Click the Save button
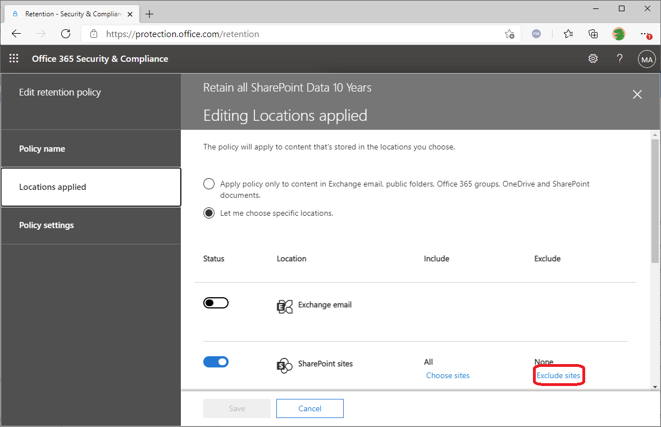This screenshot has width=661, height=427. click(x=237, y=408)
